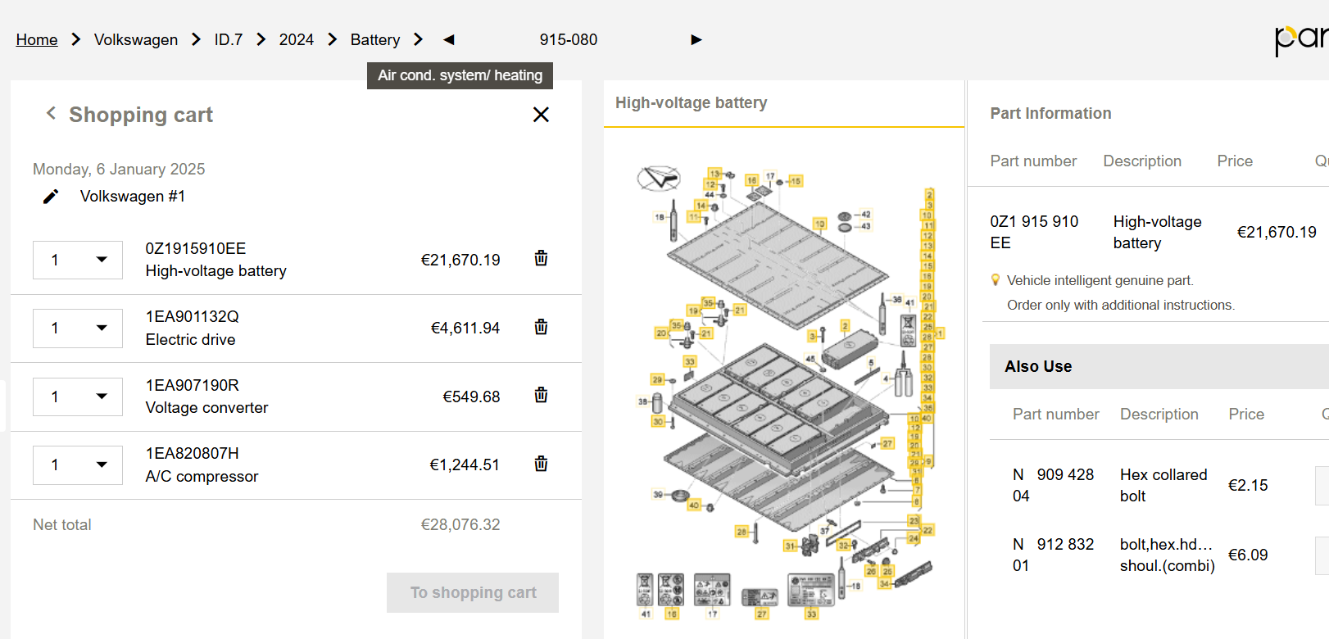Image resolution: width=1329 pixels, height=639 pixels.
Task: Expand chevron after Home breadcrumb
Action: point(76,39)
